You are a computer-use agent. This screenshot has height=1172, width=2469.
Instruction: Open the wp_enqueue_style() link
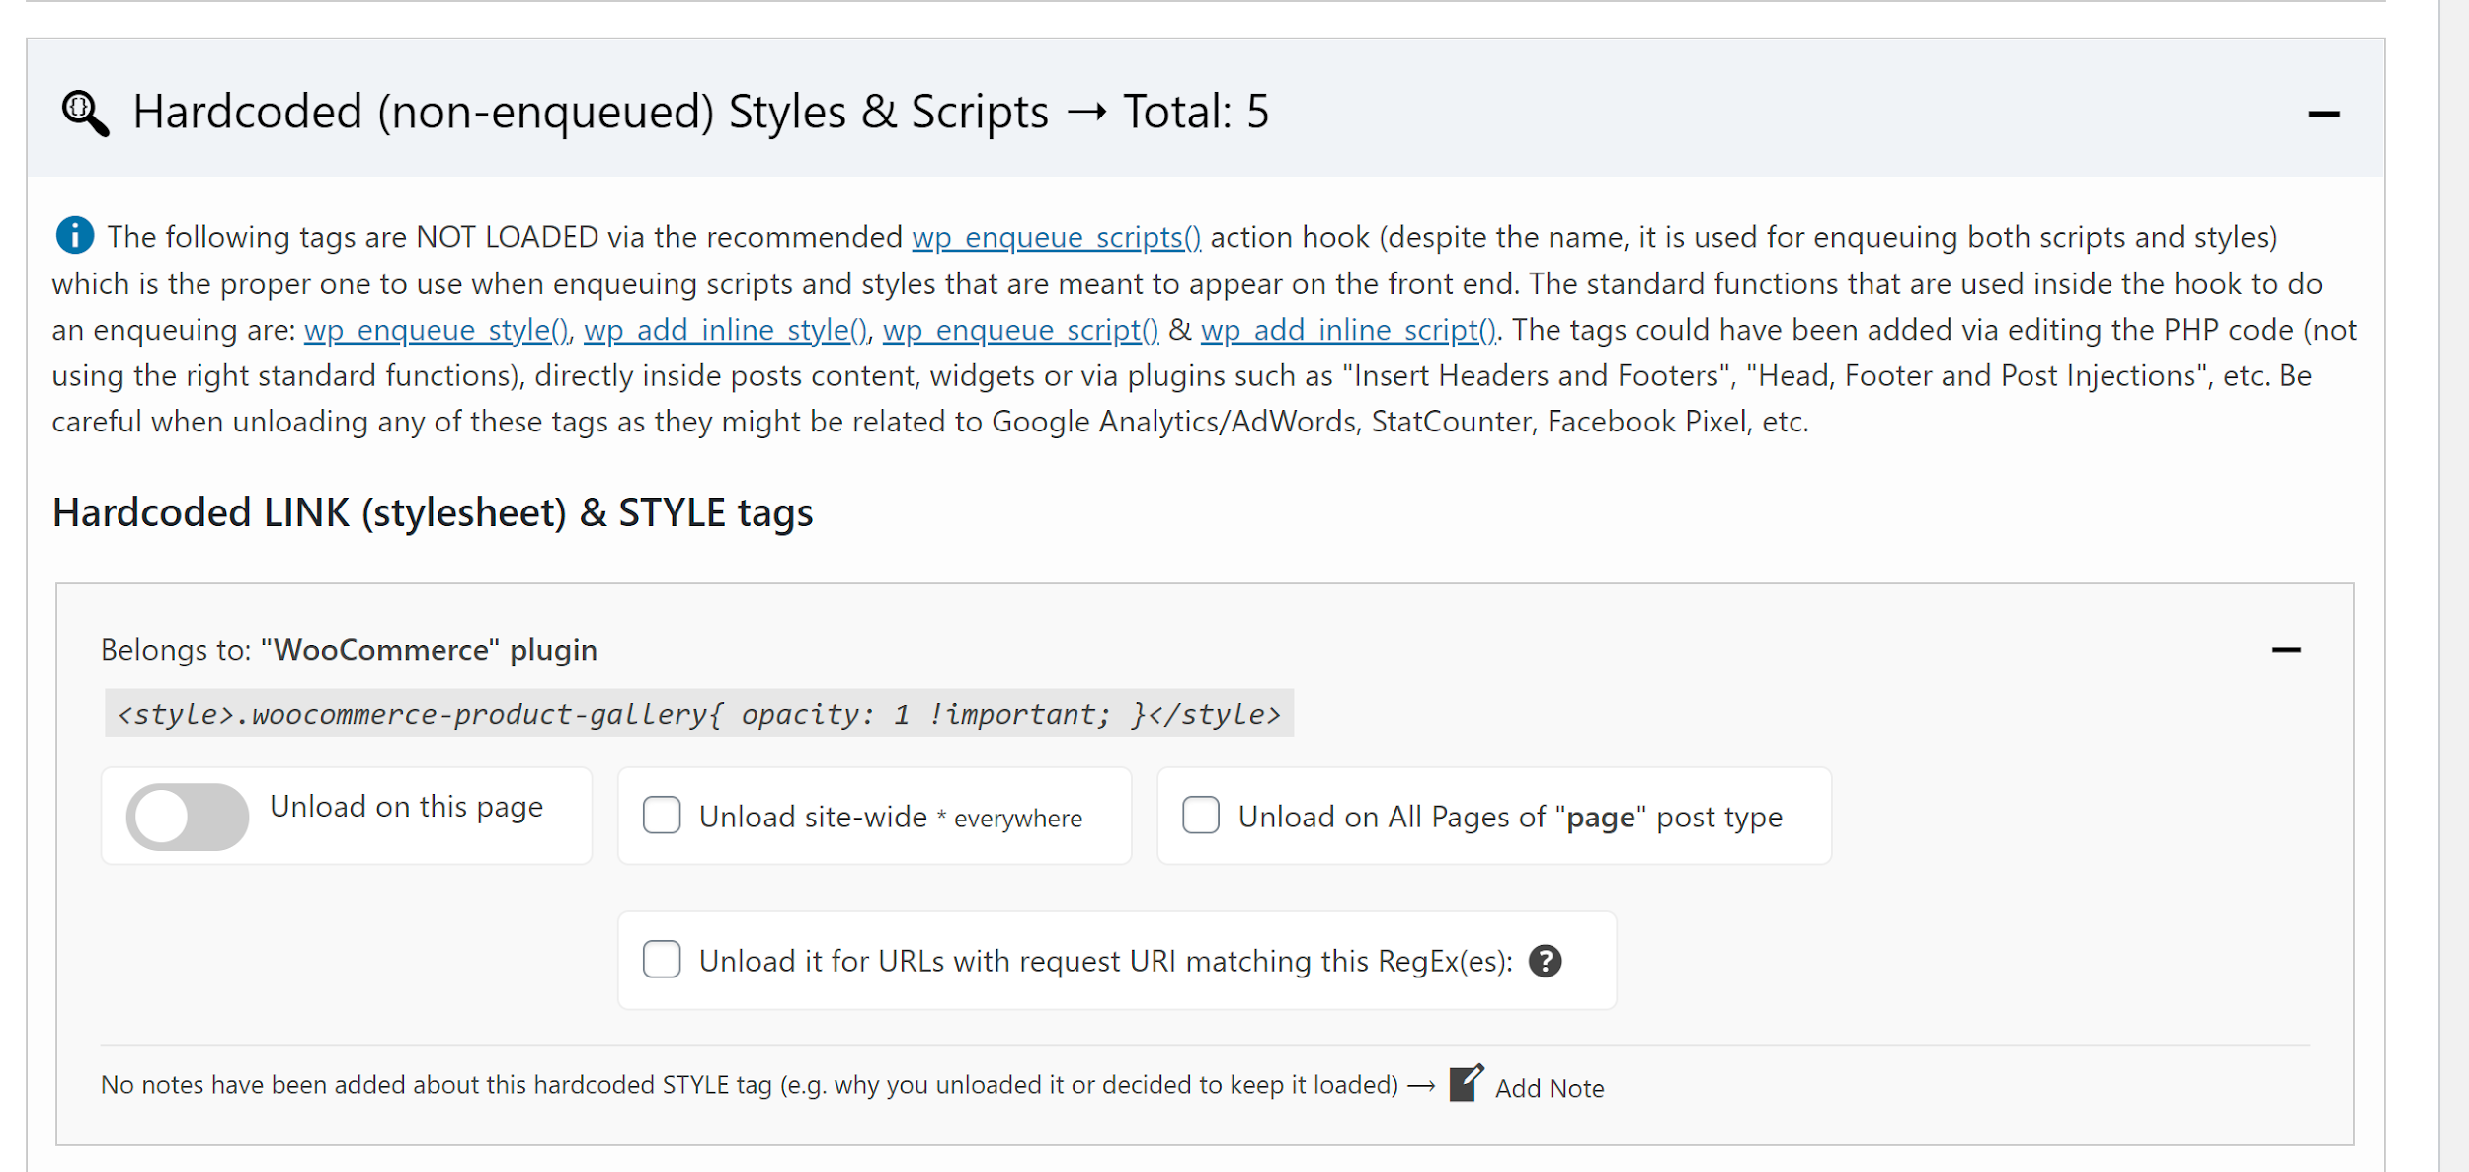(x=436, y=330)
